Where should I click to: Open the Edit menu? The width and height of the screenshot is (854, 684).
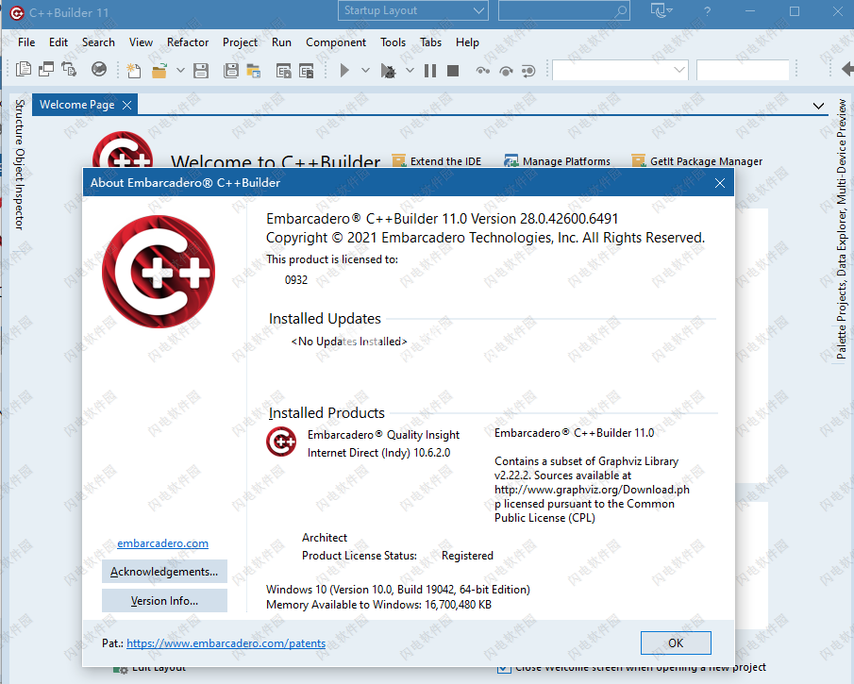pos(59,42)
